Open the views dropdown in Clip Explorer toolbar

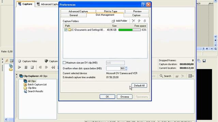pyautogui.click(x=191, y=76)
